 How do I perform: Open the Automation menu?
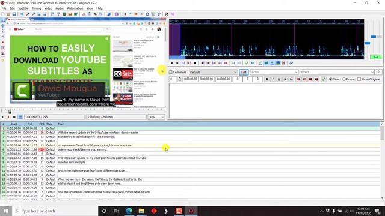(75, 8)
